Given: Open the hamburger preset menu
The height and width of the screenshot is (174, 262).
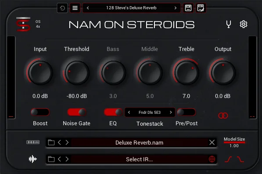Looking at the screenshot, I should click(75, 8).
